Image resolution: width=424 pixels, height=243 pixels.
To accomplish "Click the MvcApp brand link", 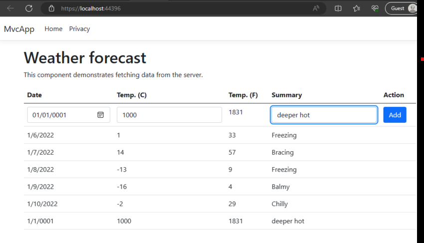I will click(x=19, y=29).
